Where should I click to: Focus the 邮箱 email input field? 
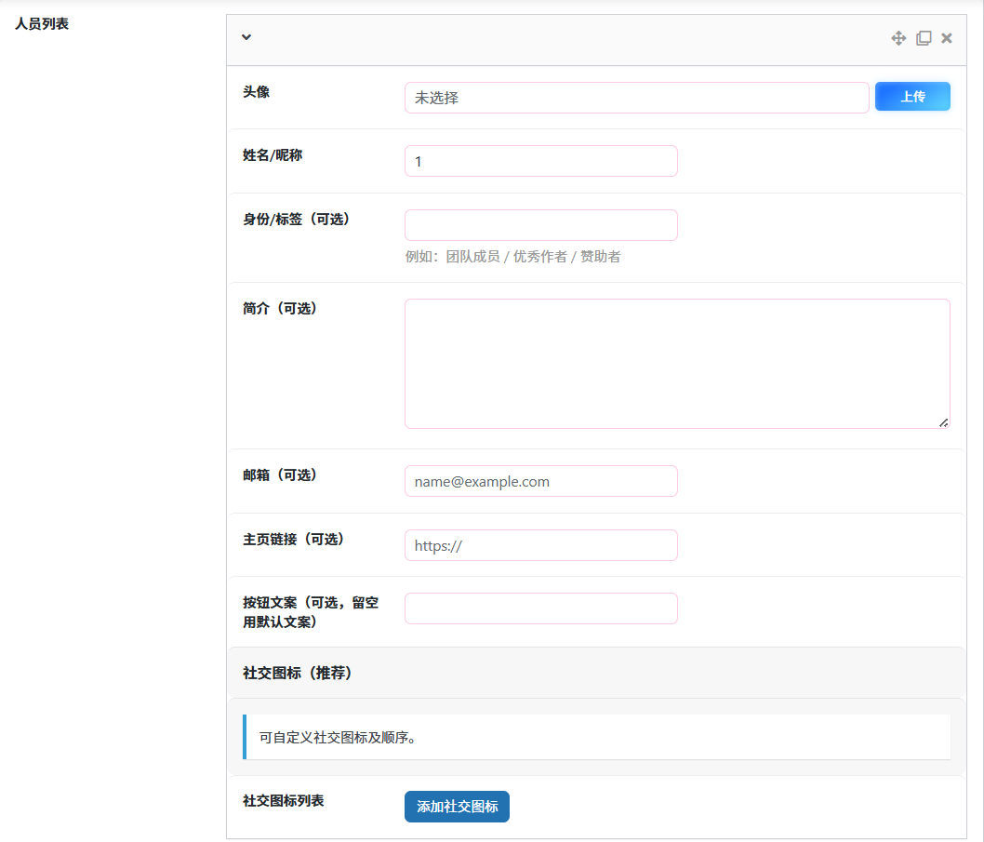click(540, 481)
